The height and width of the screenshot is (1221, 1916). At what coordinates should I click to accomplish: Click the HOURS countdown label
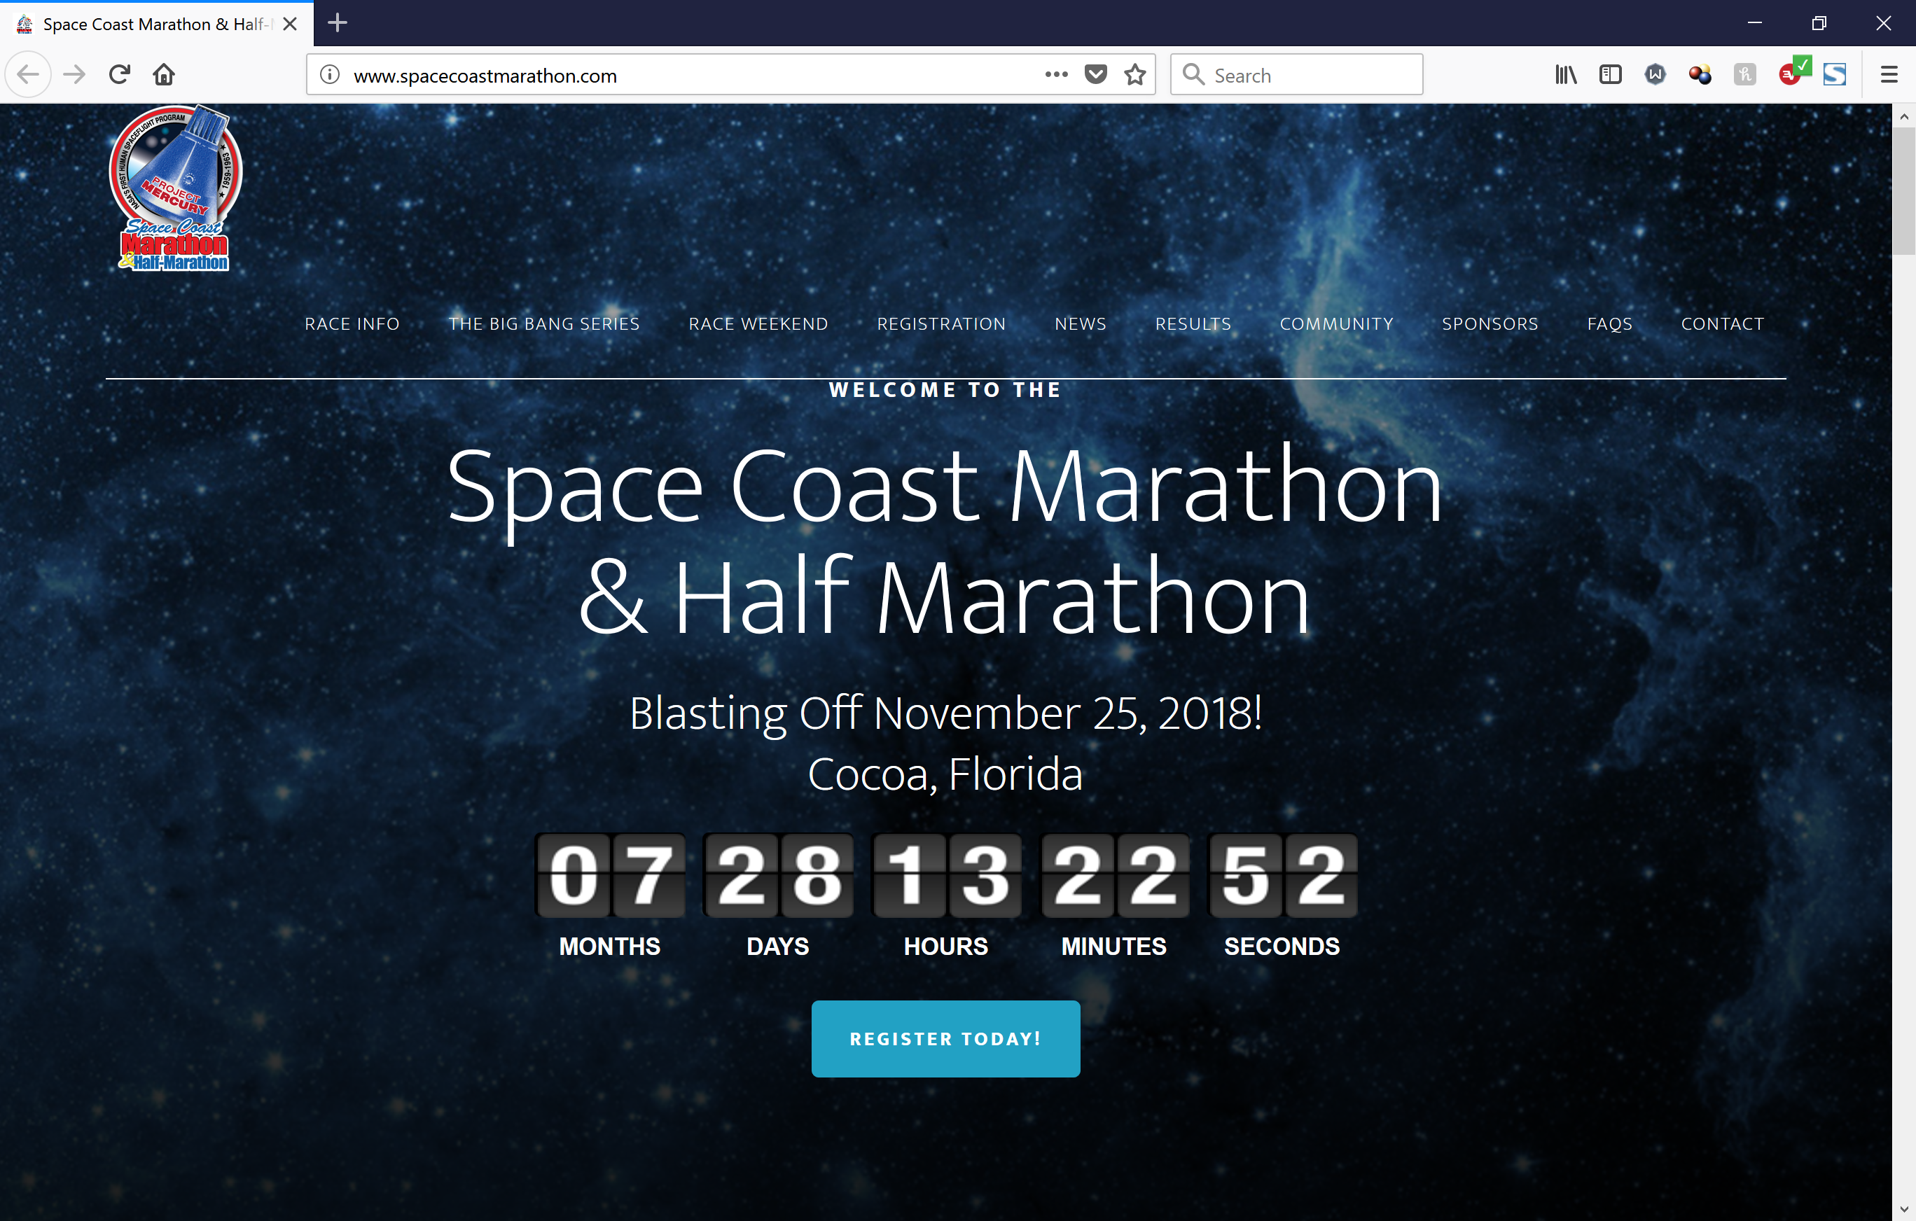[945, 946]
